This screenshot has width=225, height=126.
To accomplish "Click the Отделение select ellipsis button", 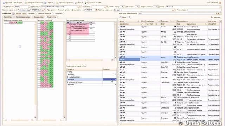I will 105,7.
